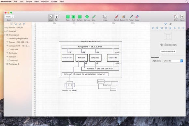Select the Management - 10.1.2 layer
This screenshot has height=126, width=189.
(18, 46)
